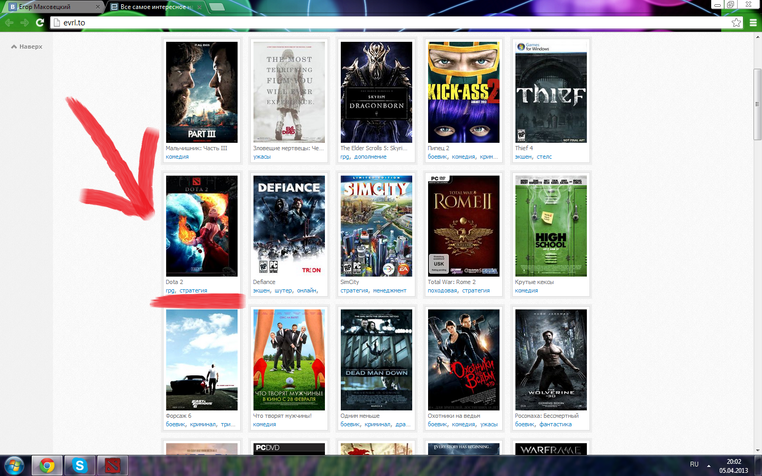
Task: Click the Крутые кексы title link
Action: pyautogui.click(x=534, y=282)
